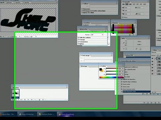The width and height of the screenshot is (161, 120).
Task: Center paragraph text in Paragraphe panel
Action: point(127,4)
